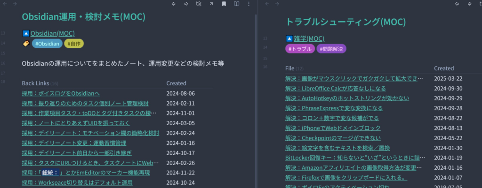Click the bookmark icon in left pane header

point(224,4)
